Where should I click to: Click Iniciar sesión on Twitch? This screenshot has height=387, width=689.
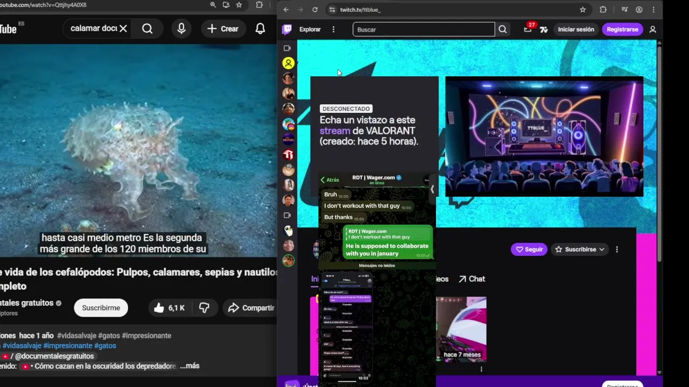point(576,30)
